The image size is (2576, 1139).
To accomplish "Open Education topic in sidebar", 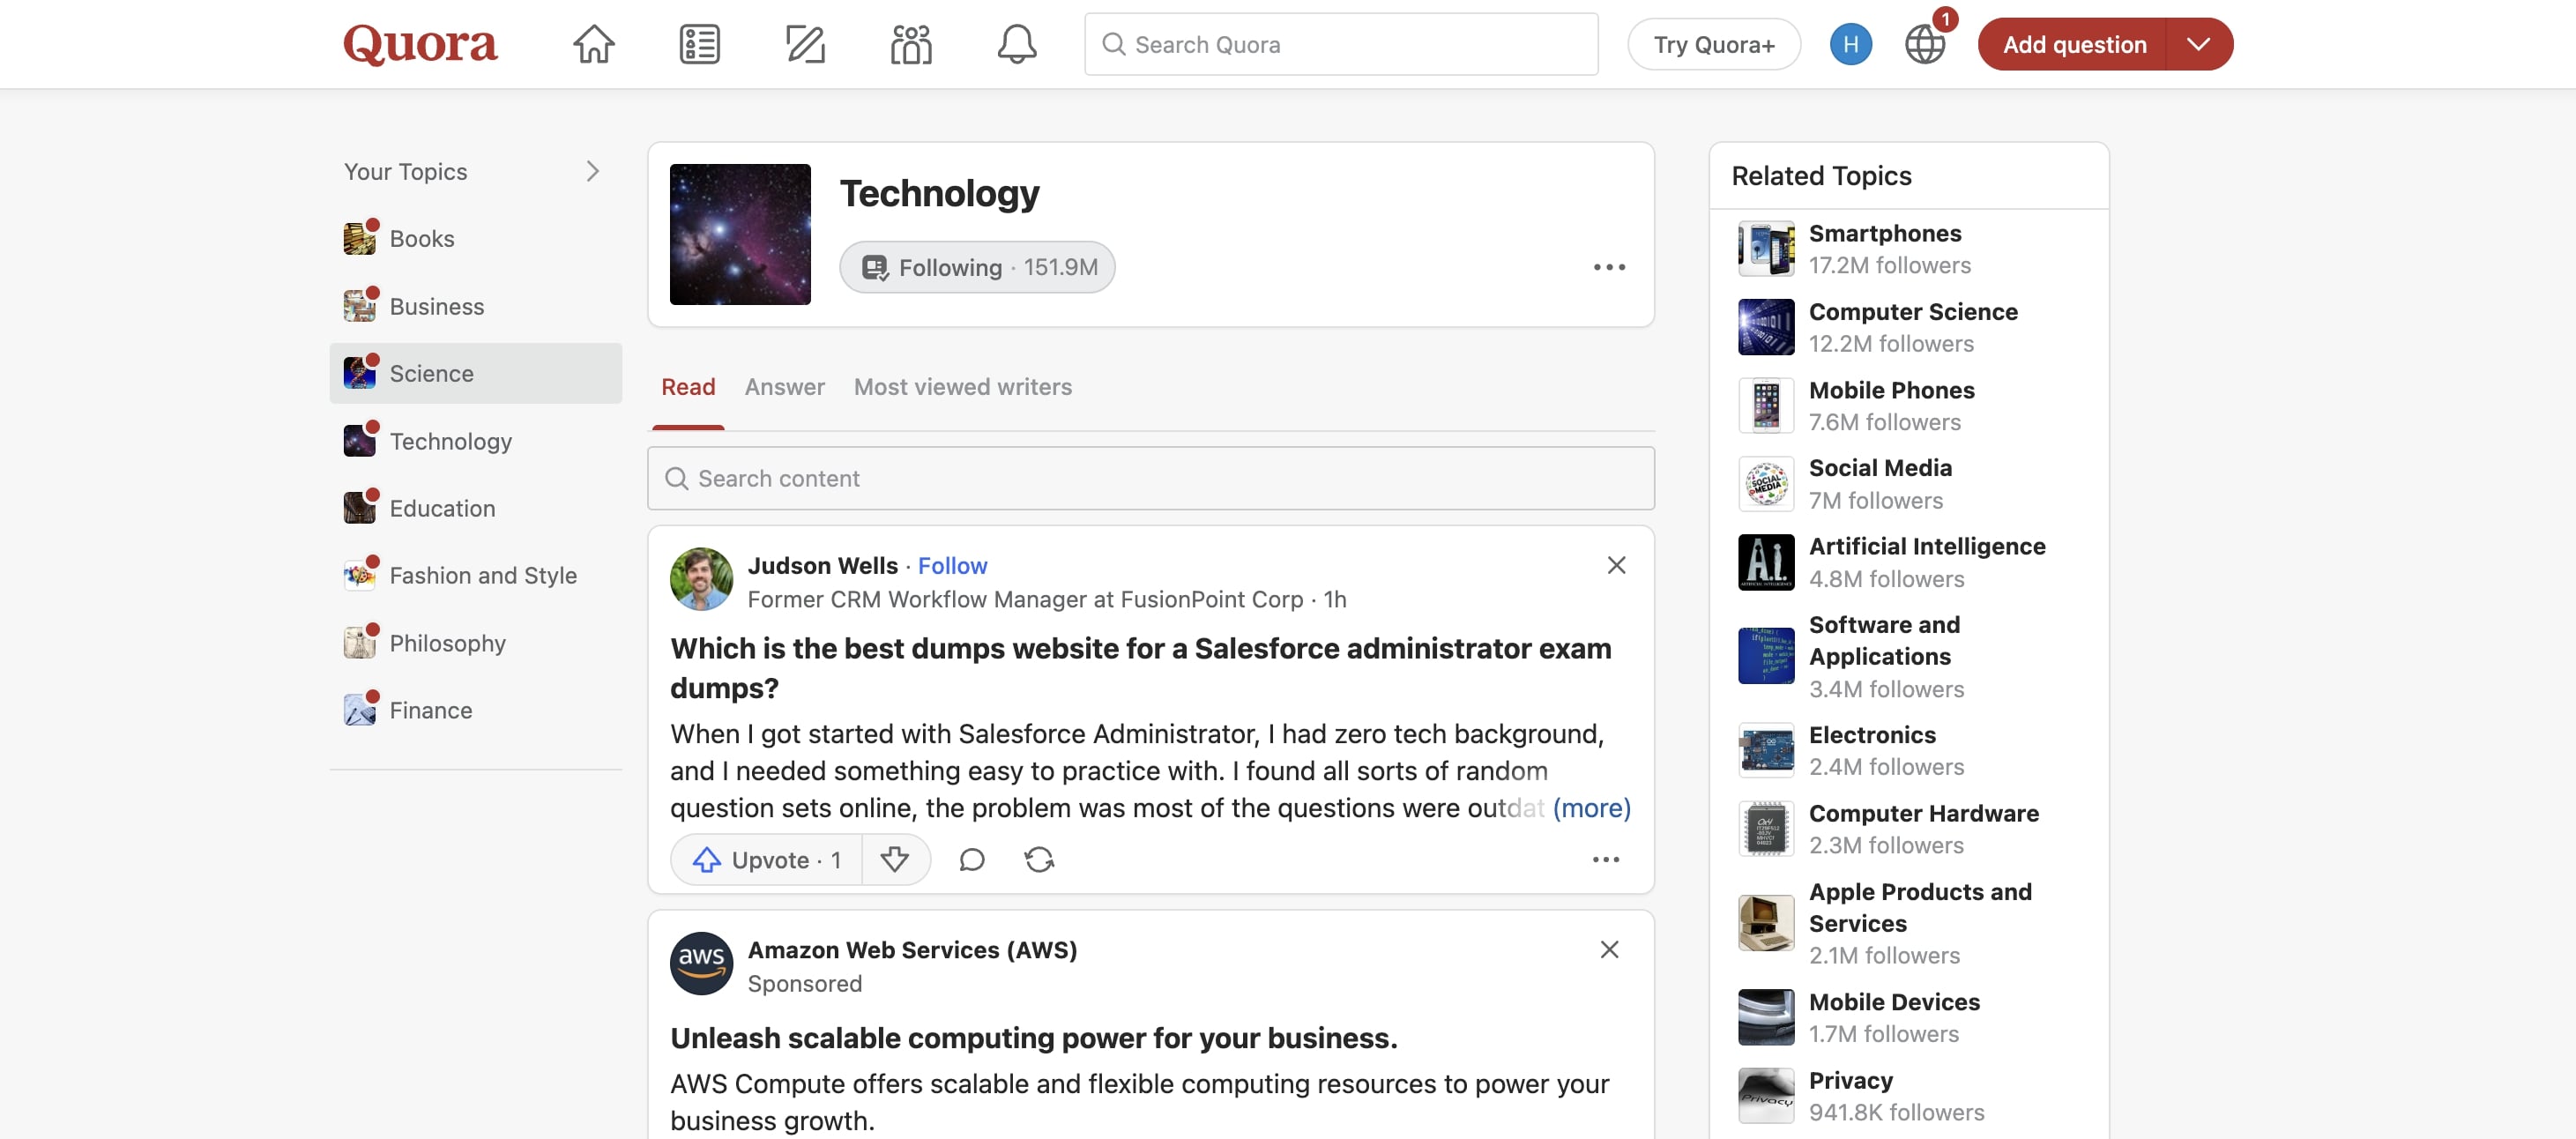I will (x=475, y=508).
